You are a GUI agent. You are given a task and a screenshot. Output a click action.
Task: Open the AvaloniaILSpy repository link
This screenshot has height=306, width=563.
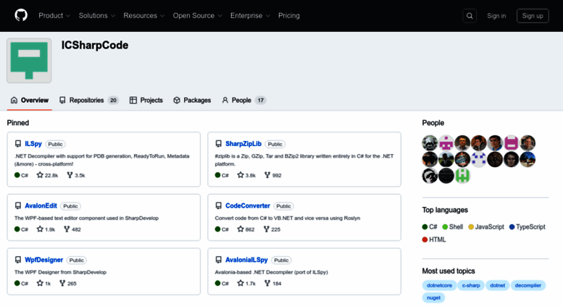tap(246, 260)
